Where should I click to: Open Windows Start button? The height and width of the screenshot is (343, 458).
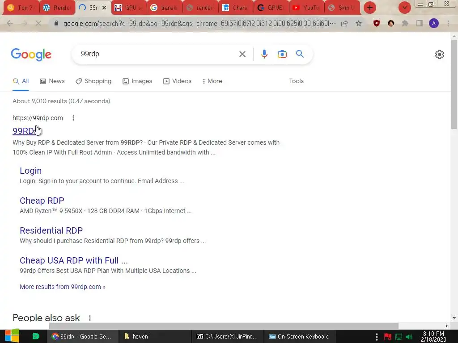12,336
